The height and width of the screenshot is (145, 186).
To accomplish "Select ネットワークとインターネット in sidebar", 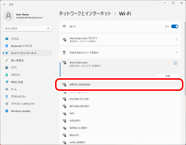I will coord(28,53).
